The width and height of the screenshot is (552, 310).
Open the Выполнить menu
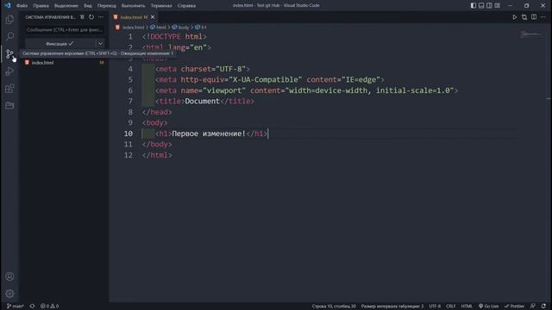[x=133, y=6]
